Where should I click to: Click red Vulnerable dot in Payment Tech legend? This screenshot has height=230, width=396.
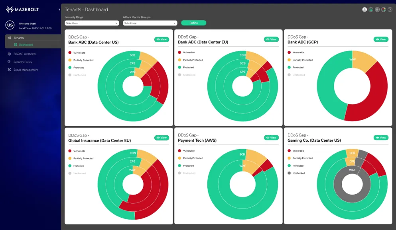tap(179, 151)
